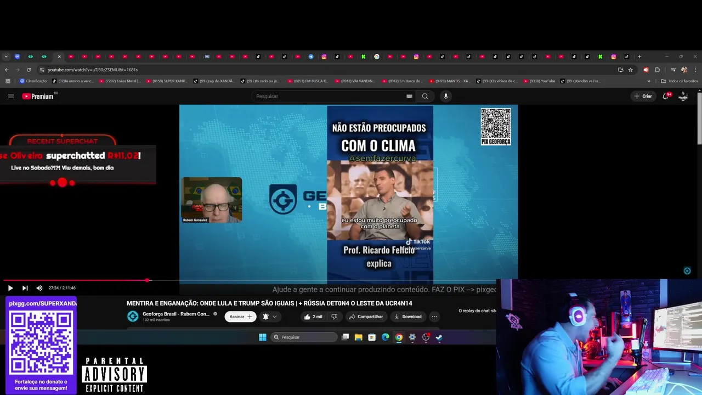Viewport: 702px width, 395px height.
Task: Open YouTube notifications bell
Action: (x=666, y=96)
